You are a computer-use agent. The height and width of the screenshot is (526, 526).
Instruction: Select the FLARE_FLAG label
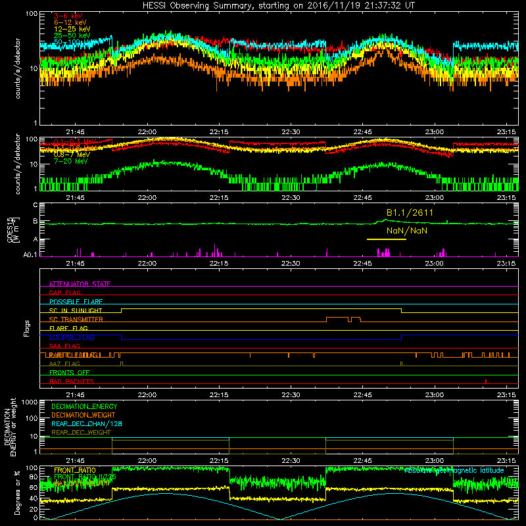pos(68,328)
